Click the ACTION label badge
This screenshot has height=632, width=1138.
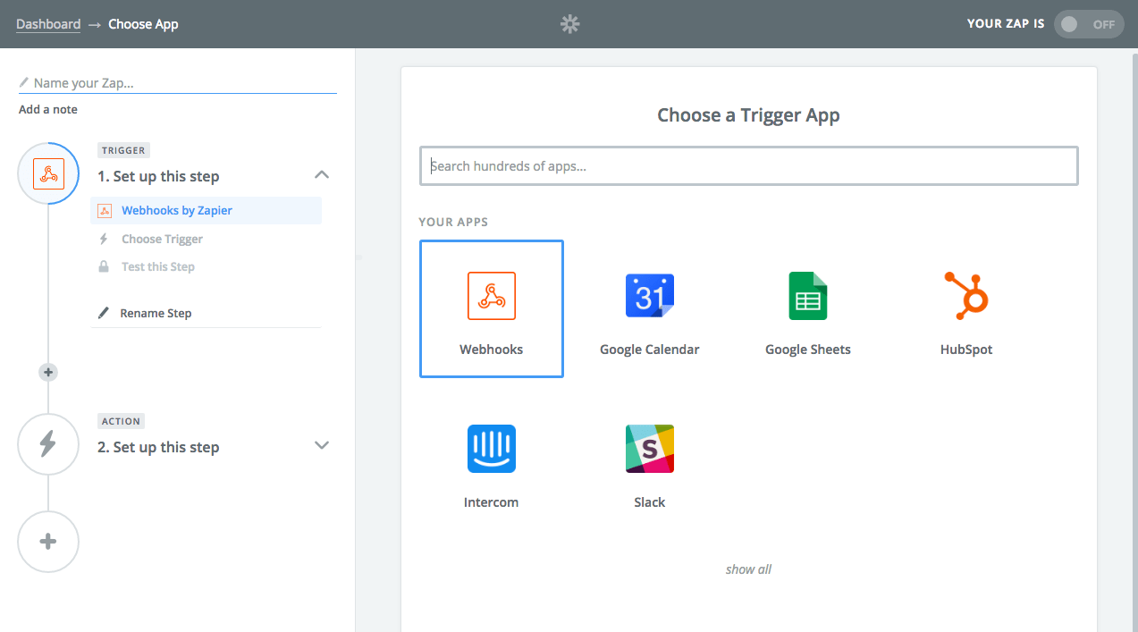coord(121,421)
